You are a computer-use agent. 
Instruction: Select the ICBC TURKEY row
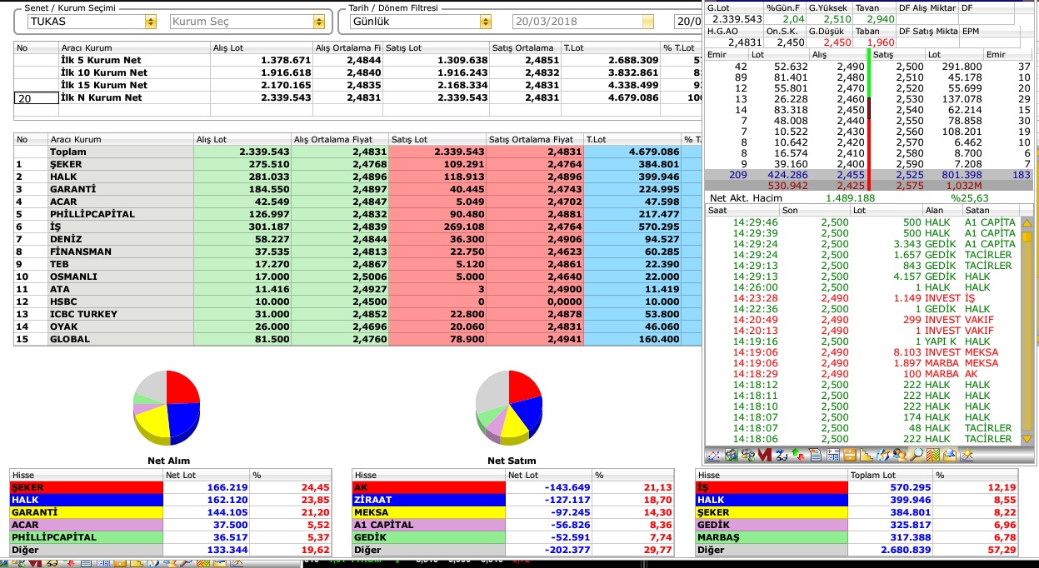358,314
